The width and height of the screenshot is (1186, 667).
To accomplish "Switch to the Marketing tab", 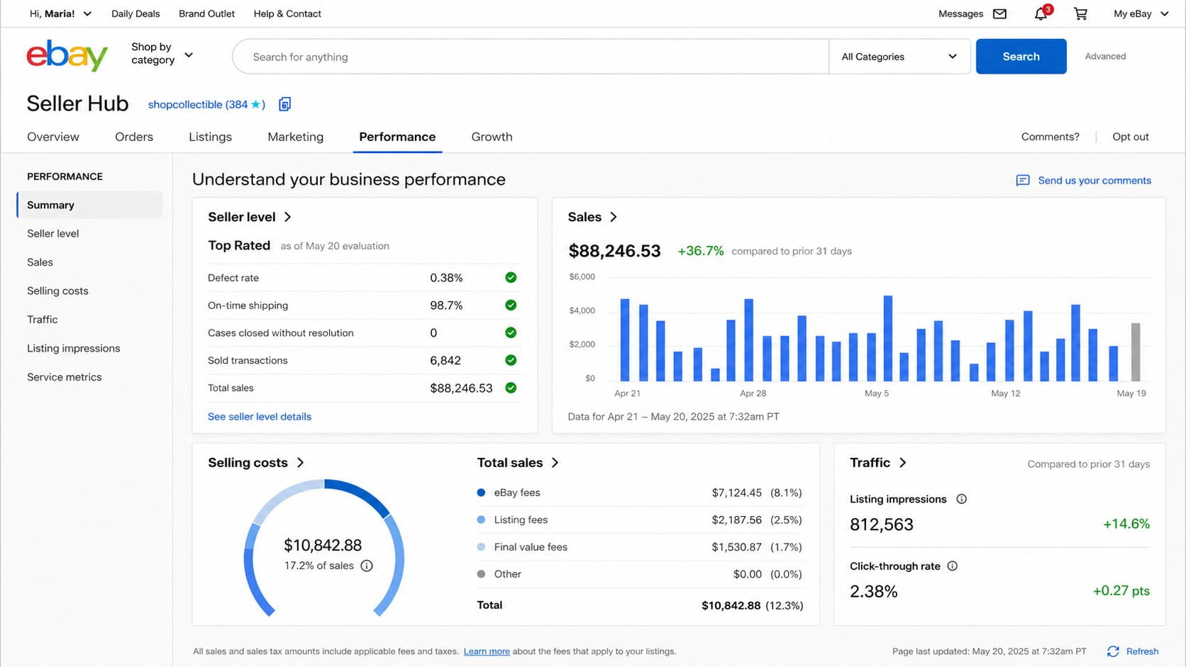I will click(296, 137).
